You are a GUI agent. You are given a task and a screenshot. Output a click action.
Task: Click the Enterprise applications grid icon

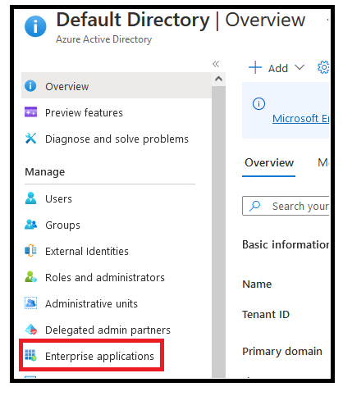tap(30, 355)
